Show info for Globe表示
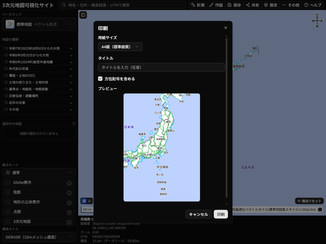The image size is (326, 244). coord(69,183)
